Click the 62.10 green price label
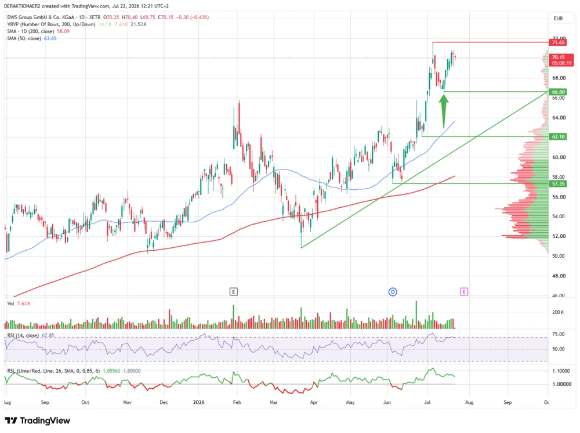 click(558, 136)
